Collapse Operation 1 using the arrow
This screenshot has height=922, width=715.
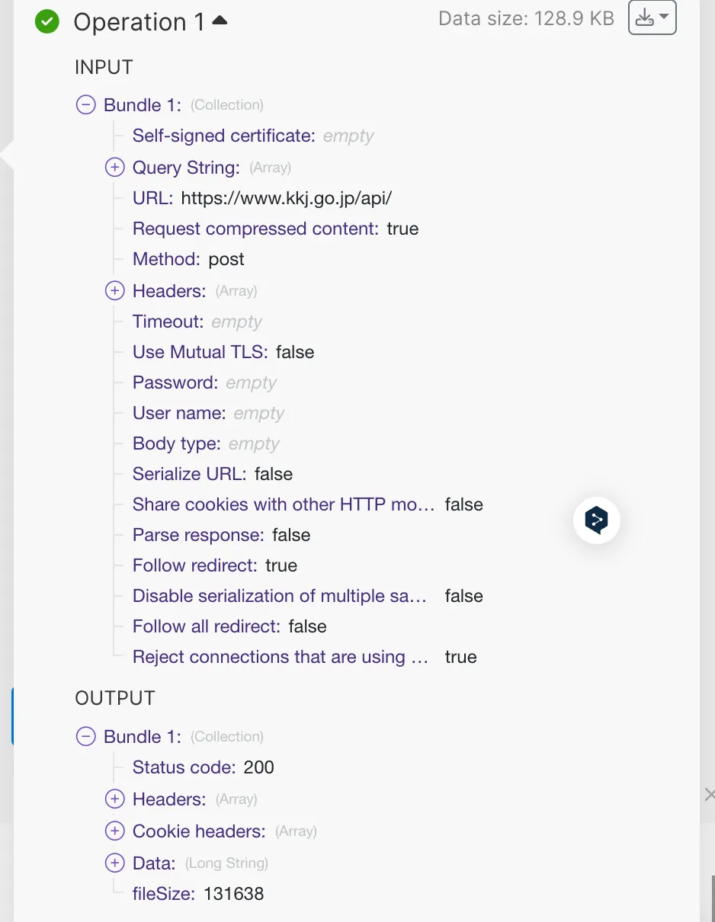tap(220, 21)
